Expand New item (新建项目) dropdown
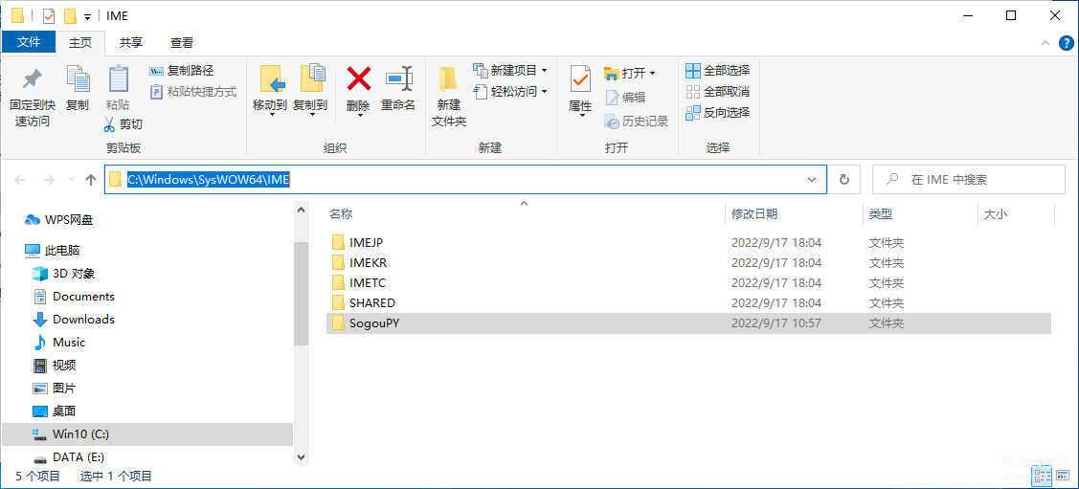 tap(545, 70)
